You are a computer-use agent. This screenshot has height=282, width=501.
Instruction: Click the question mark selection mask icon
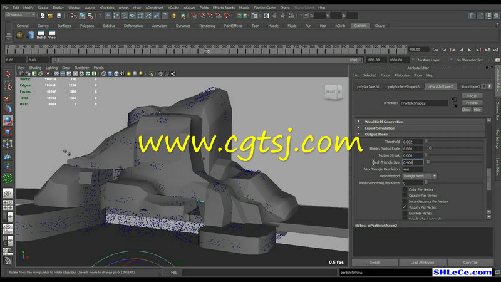(165, 15)
